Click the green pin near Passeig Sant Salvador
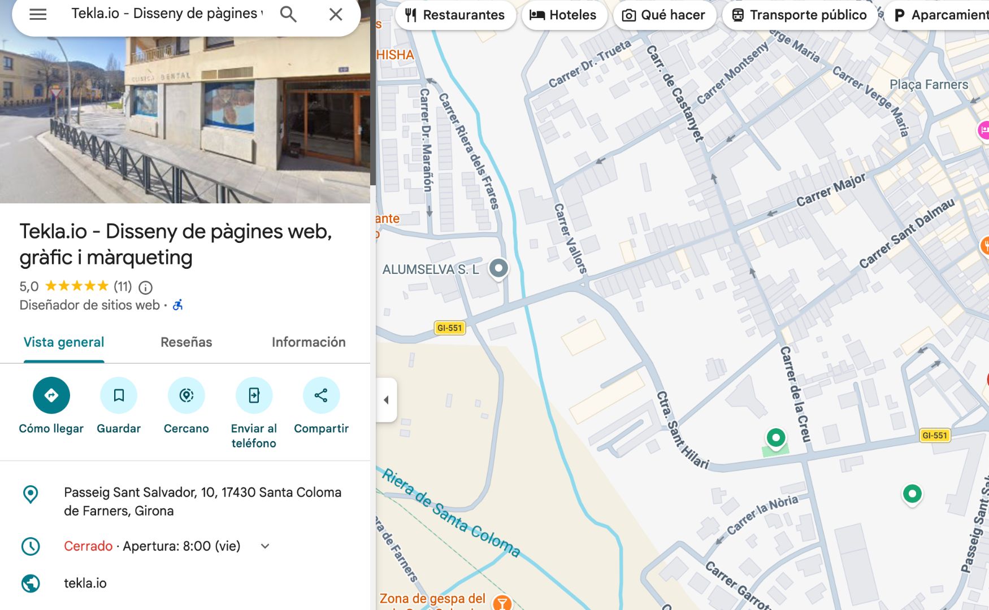 [x=912, y=494]
